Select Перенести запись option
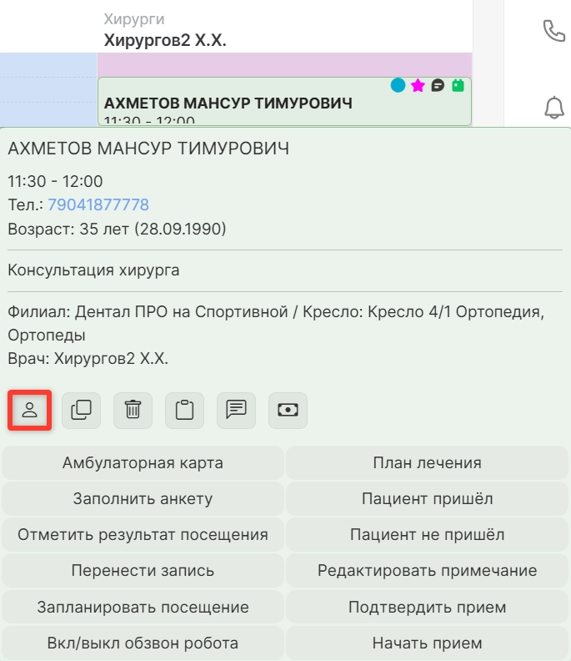This screenshot has width=571, height=661. tap(143, 571)
